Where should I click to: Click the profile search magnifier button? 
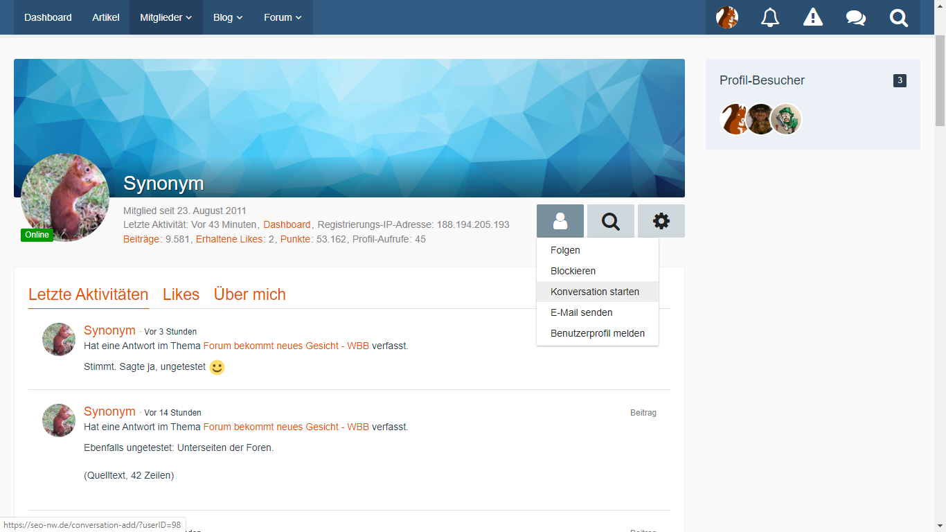click(611, 221)
